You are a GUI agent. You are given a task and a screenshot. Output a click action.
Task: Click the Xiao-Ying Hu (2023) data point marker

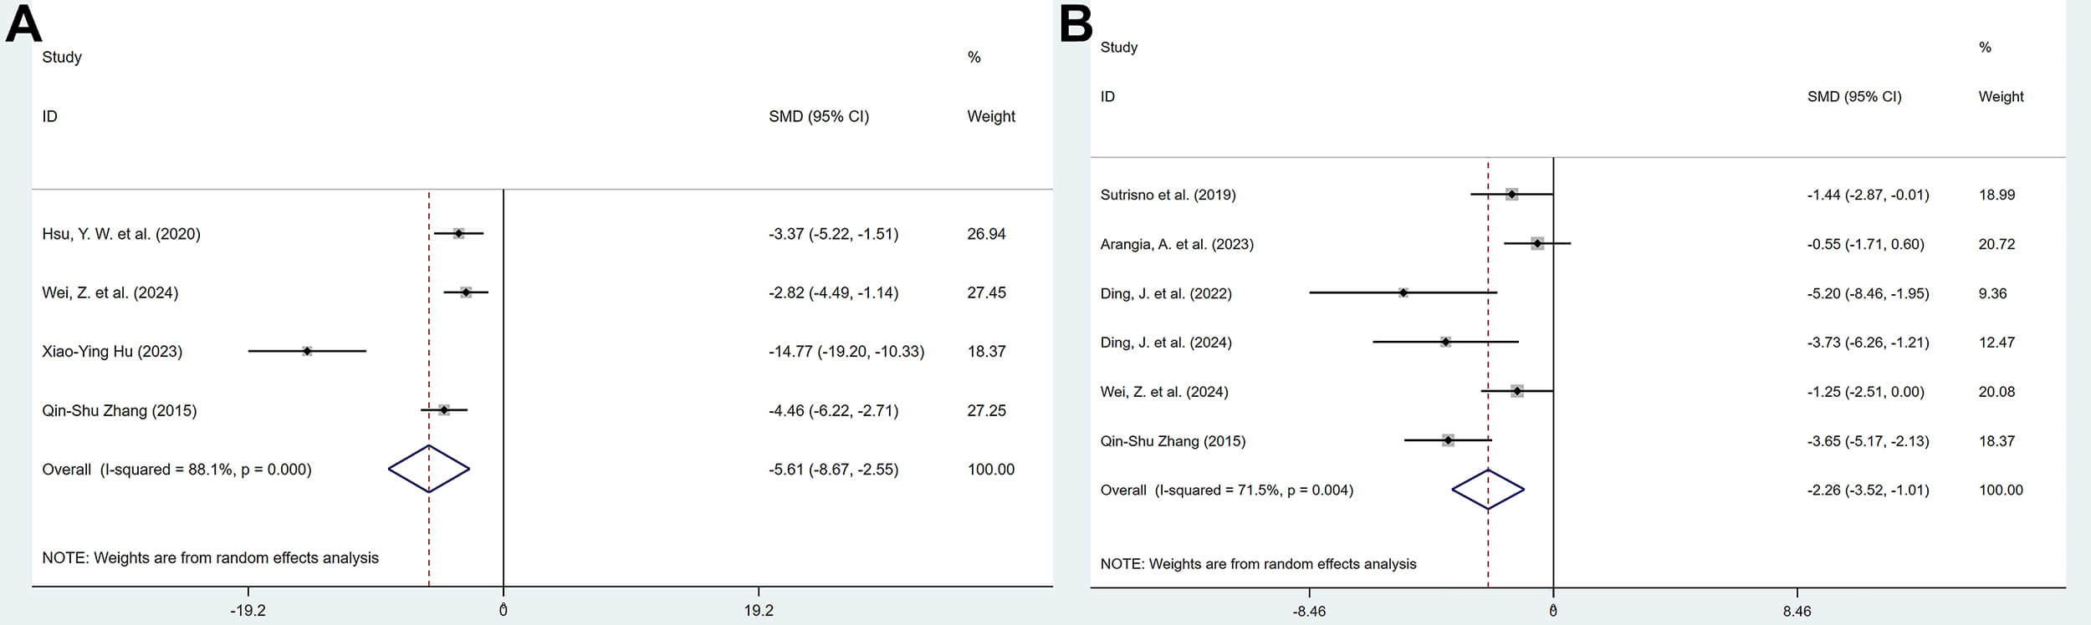tap(307, 351)
